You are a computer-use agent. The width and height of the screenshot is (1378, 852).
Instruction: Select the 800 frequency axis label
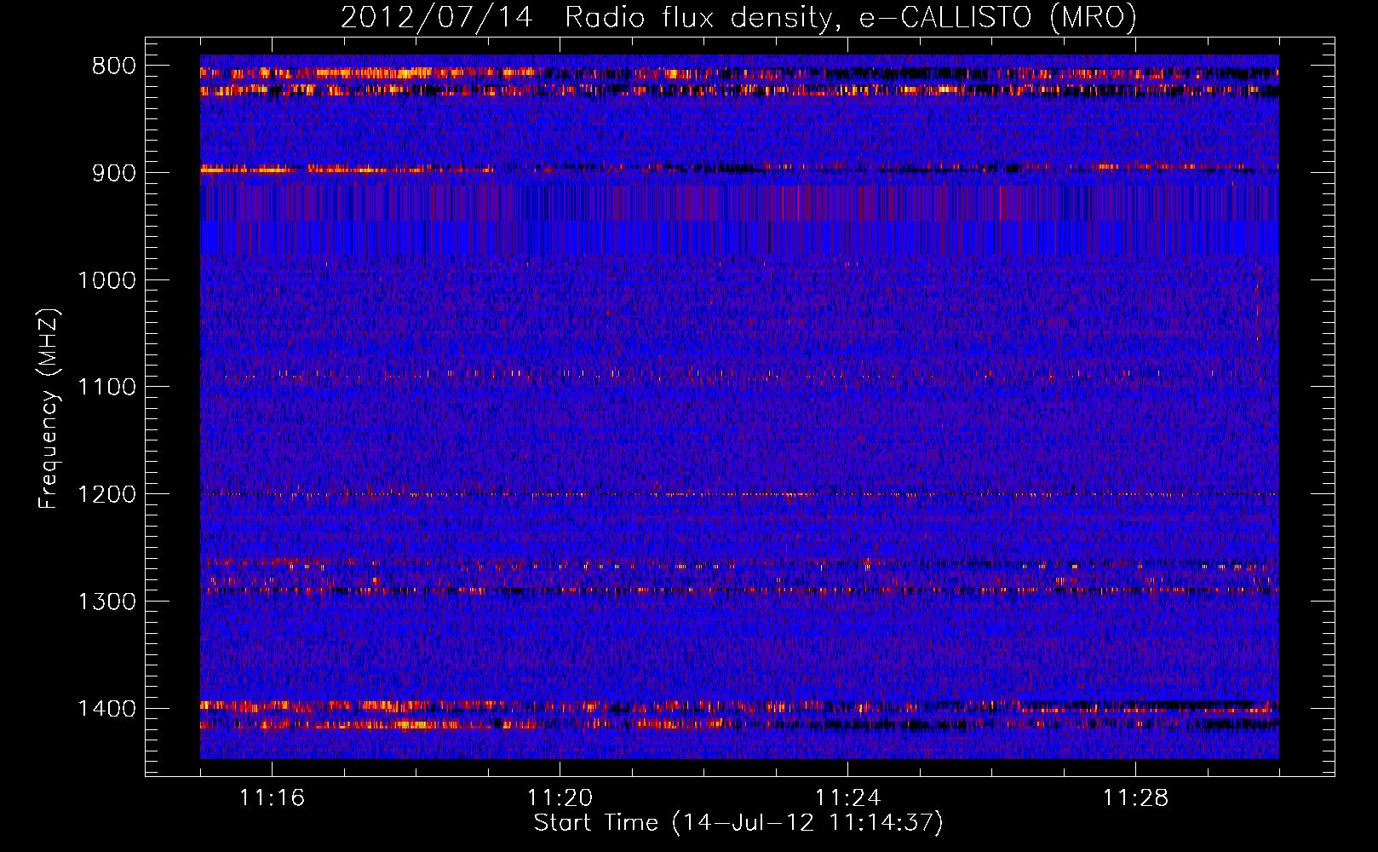click(114, 66)
